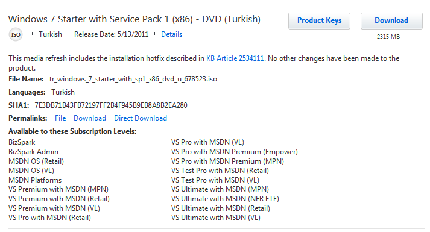Open the Details link
The width and height of the screenshot is (430, 232).
(171, 34)
